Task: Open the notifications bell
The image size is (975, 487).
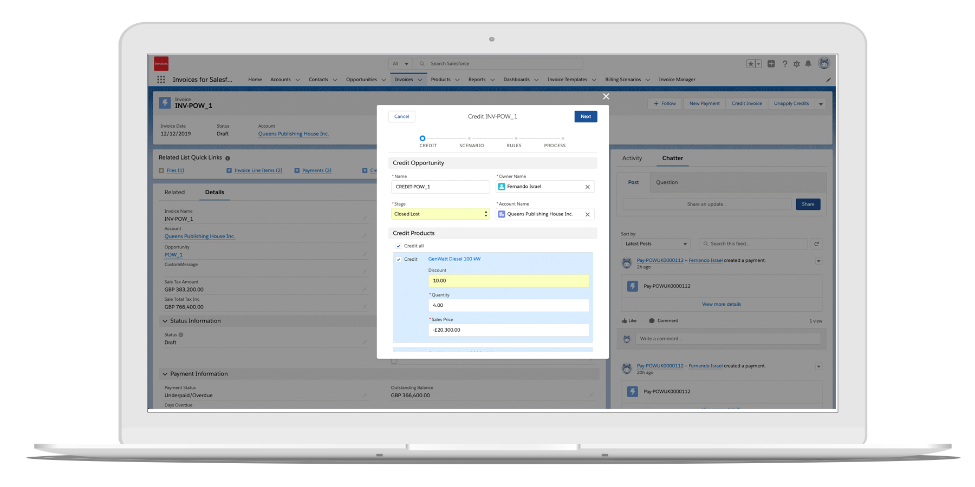Action: point(808,64)
